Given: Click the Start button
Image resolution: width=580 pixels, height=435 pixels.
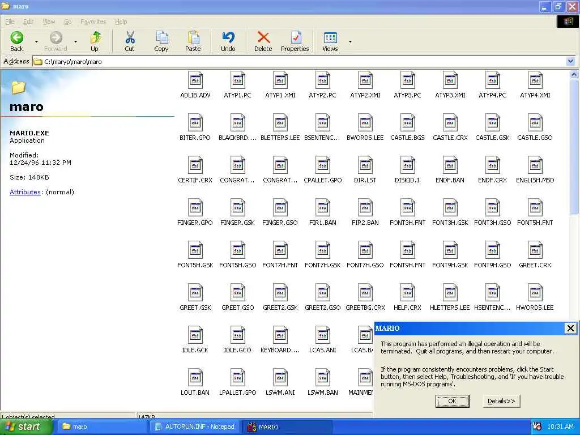Looking at the screenshot, I should (26, 427).
